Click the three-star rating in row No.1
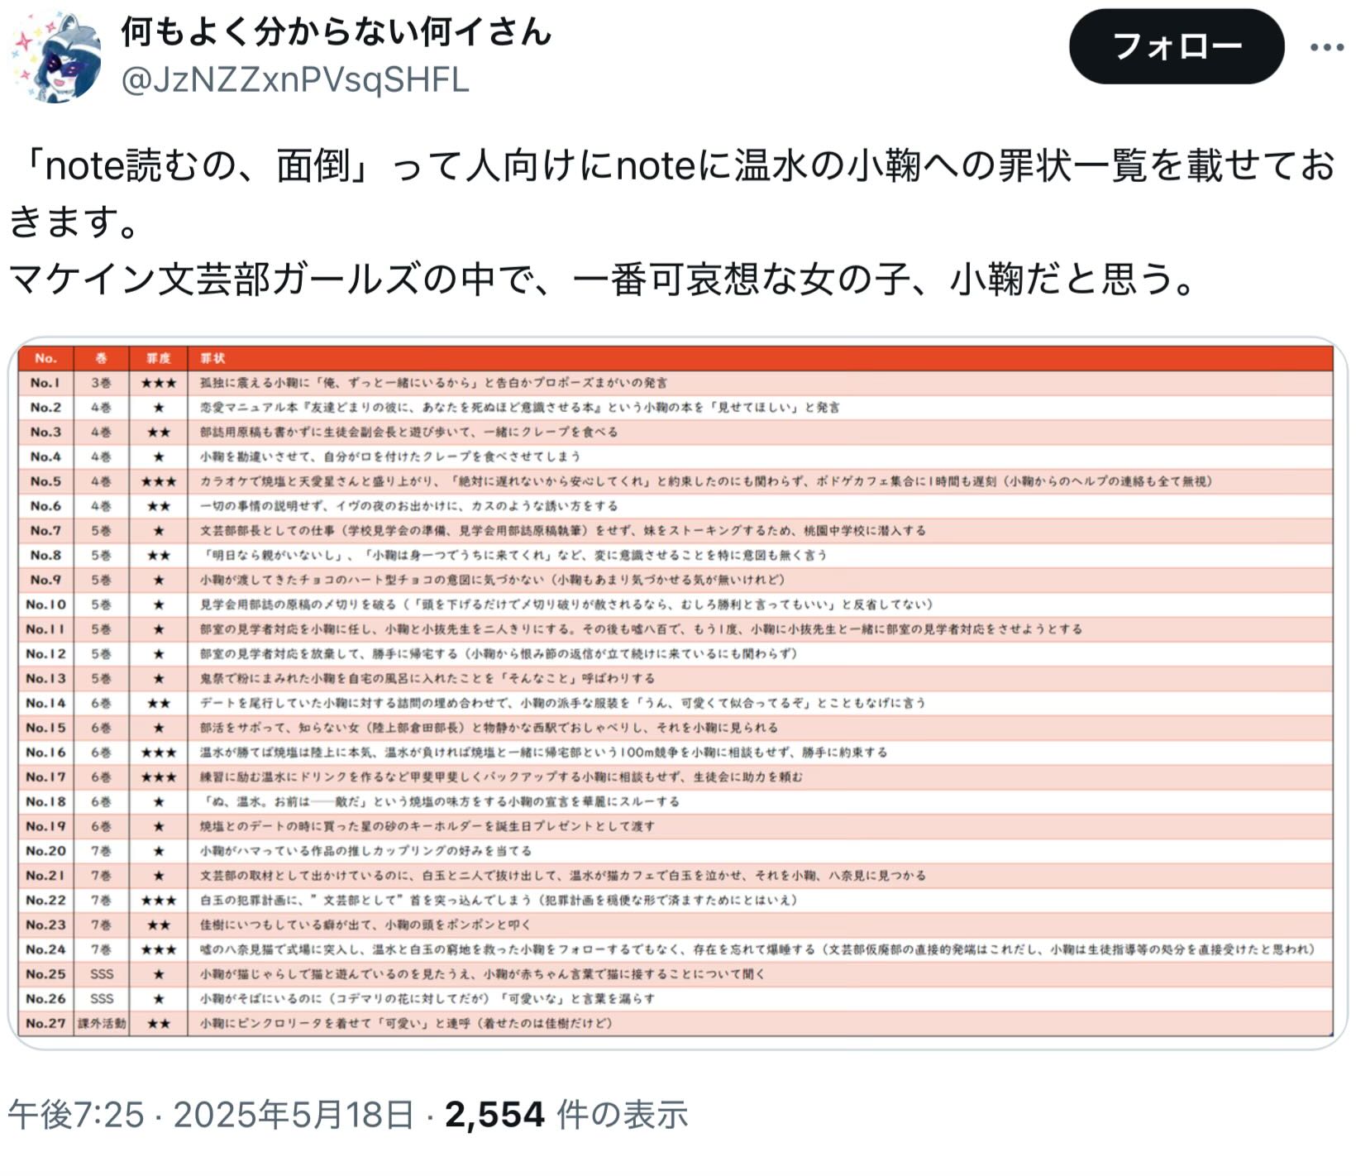Image resolution: width=1356 pixels, height=1176 pixels. (158, 383)
